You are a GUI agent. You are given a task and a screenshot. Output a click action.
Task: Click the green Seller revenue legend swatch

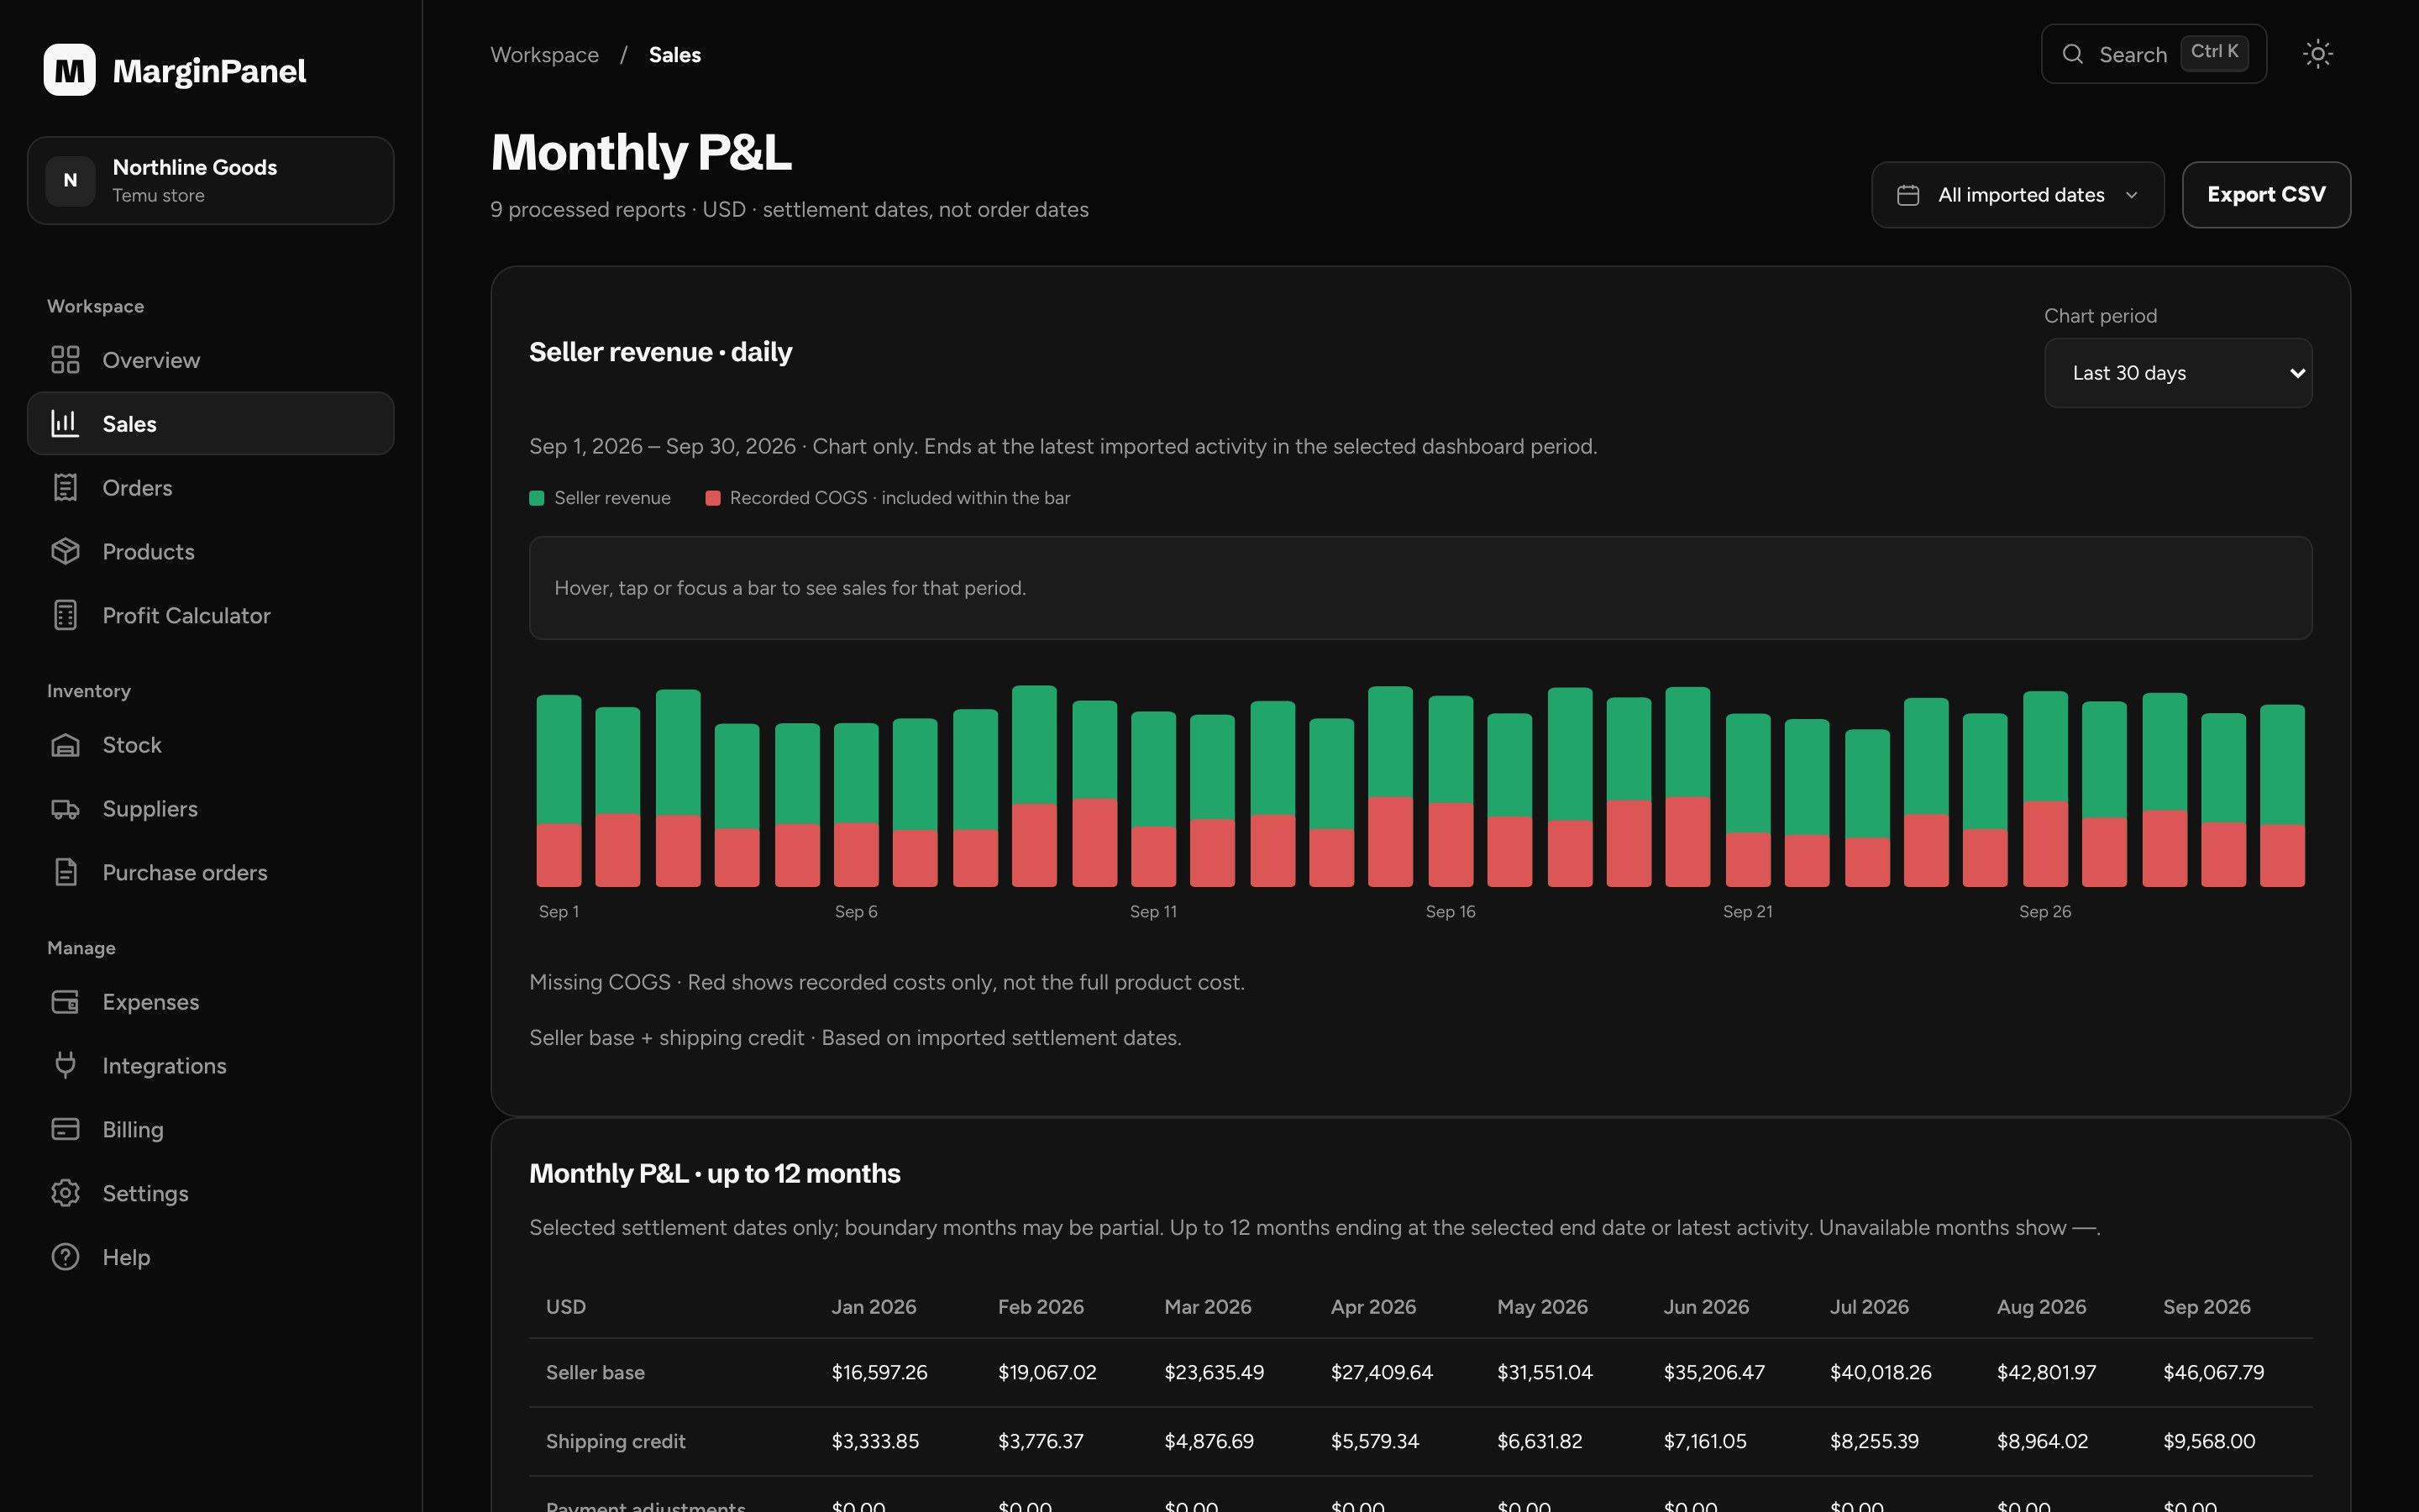(x=537, y=498)
